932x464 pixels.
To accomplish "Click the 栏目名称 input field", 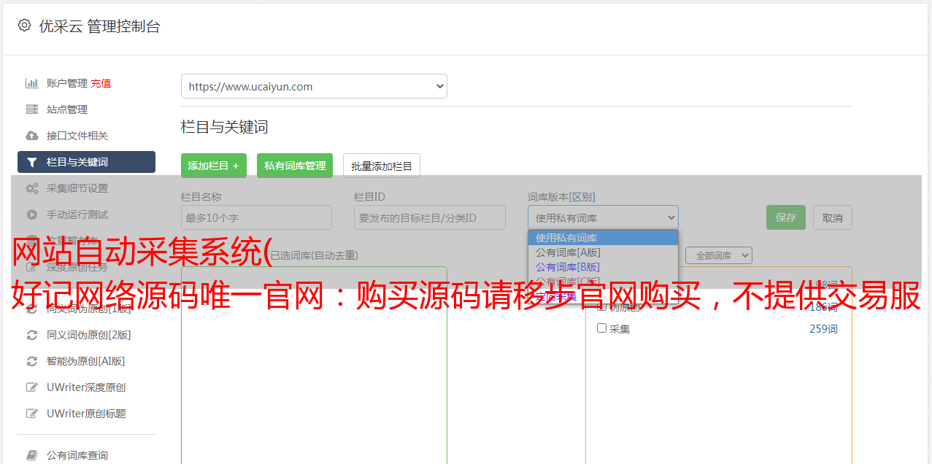I will 256,217.
